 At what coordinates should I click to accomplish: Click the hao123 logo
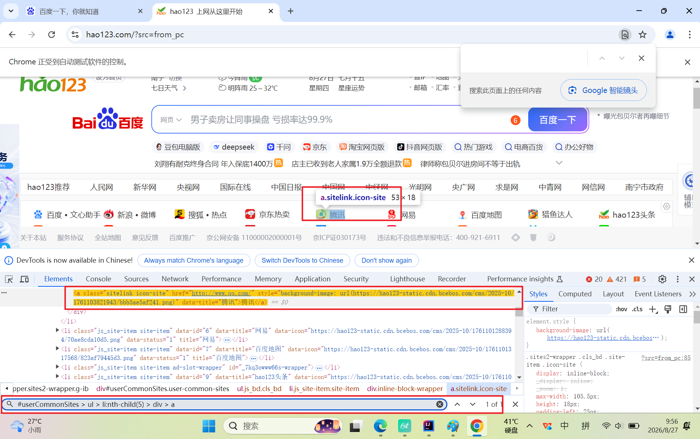53,84
